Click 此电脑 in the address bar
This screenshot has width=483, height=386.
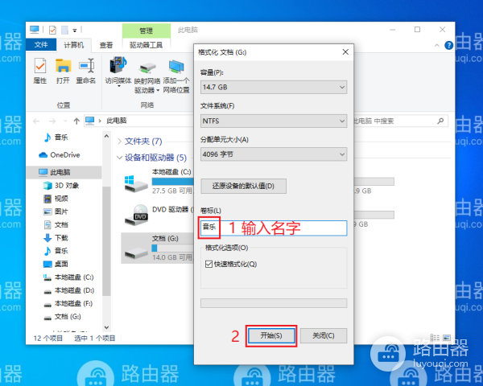click(x=117, y=121)
